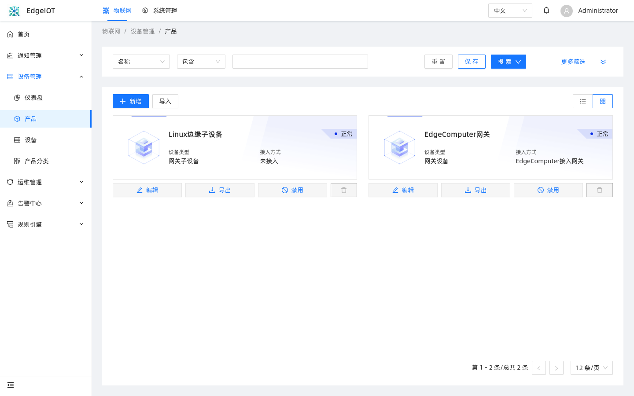Click EdgeComputer网关 title
634x396 pixels.
coord(457,134)
